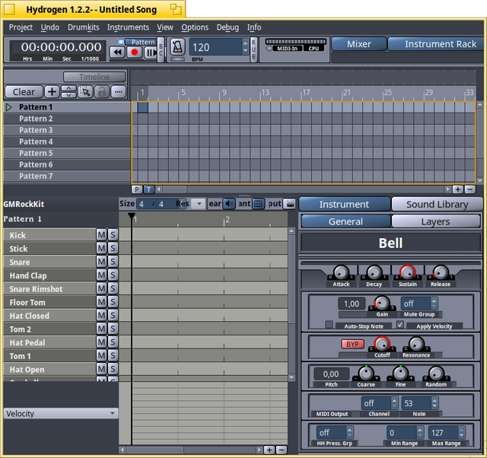This screenshot has height=458, width=487.
Task: Zoom out pattern editor minus button
Action: pyautogui.click(x=282, y=450)
